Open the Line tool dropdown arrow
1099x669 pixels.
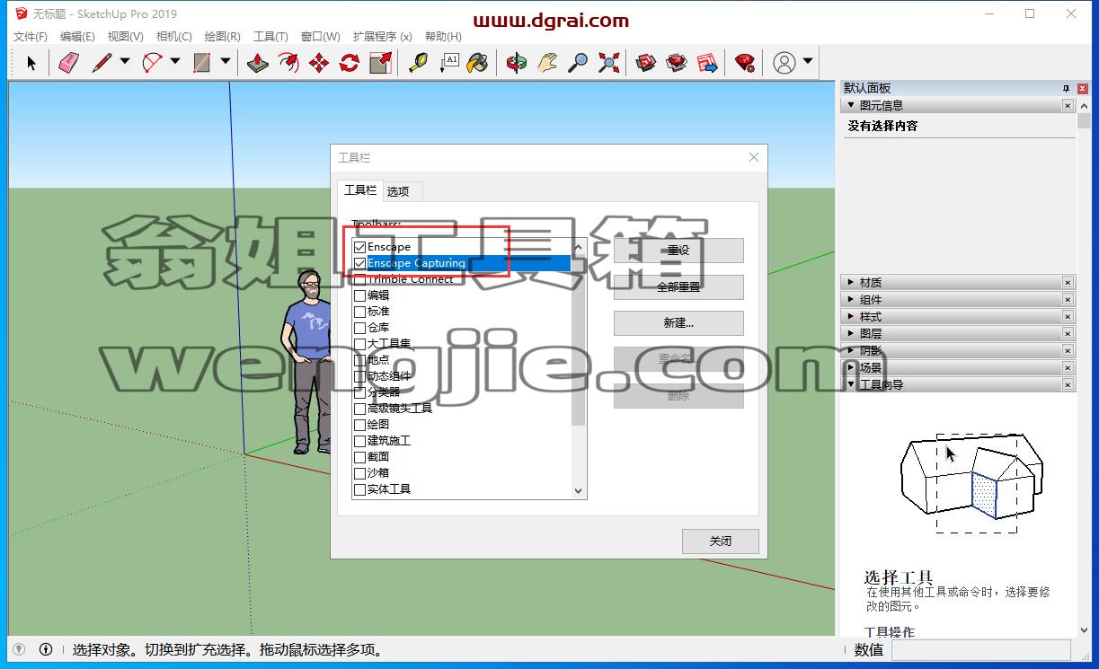pos(125,63)
